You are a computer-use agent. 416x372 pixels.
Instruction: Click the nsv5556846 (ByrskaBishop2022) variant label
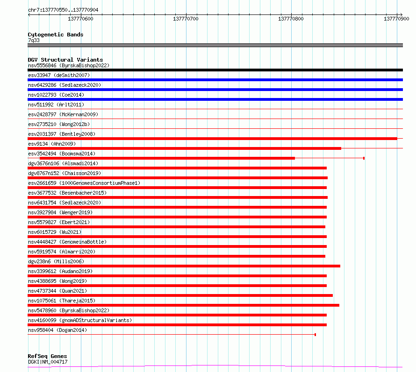coord(68,65)
